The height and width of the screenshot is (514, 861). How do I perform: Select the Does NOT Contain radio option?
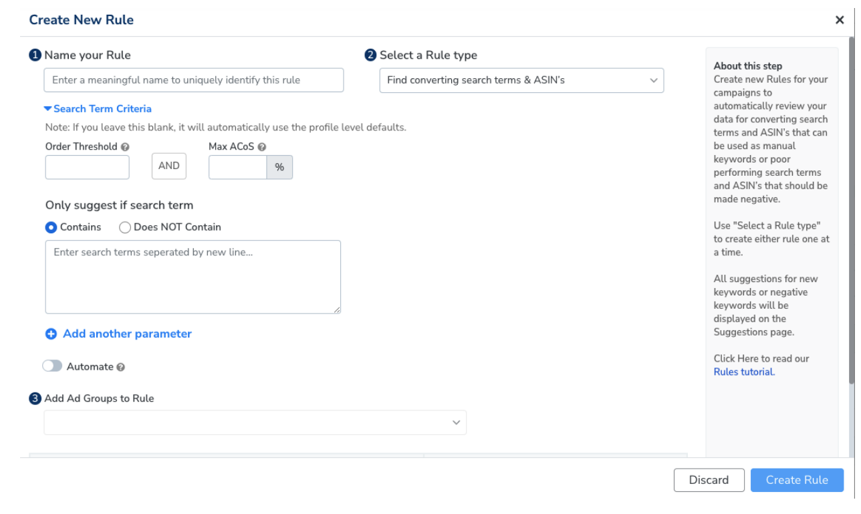pos(124,227)
